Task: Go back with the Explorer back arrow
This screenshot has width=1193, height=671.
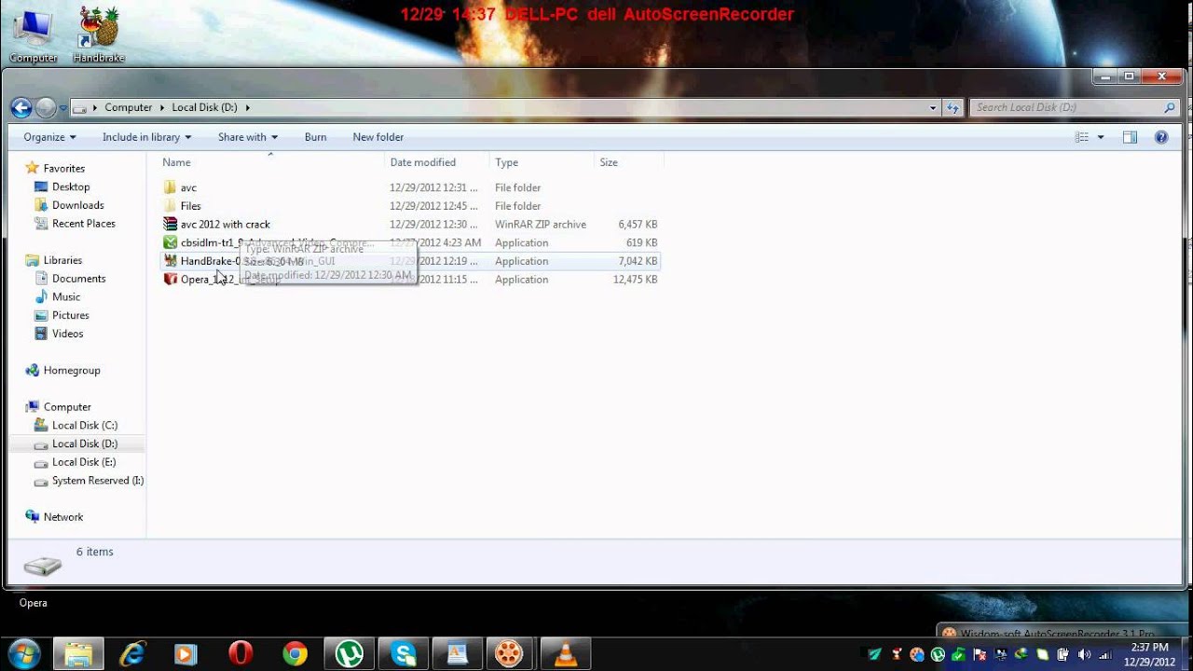Action: click(x=21, y=107)
